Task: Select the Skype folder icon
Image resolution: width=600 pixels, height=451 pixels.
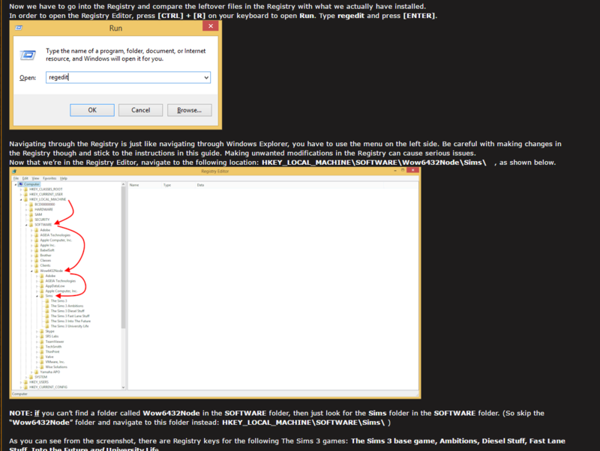Action: [x=42, y=331]
